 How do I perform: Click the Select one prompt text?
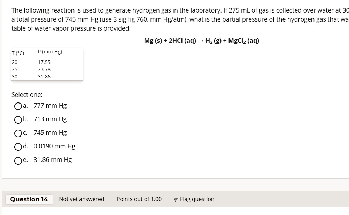27,94
